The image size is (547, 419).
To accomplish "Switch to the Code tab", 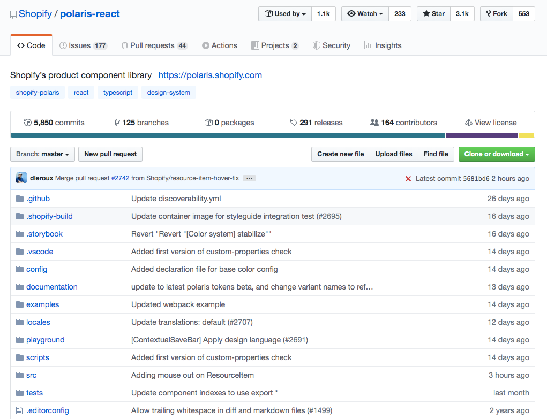I will click(x=32, y=45).
